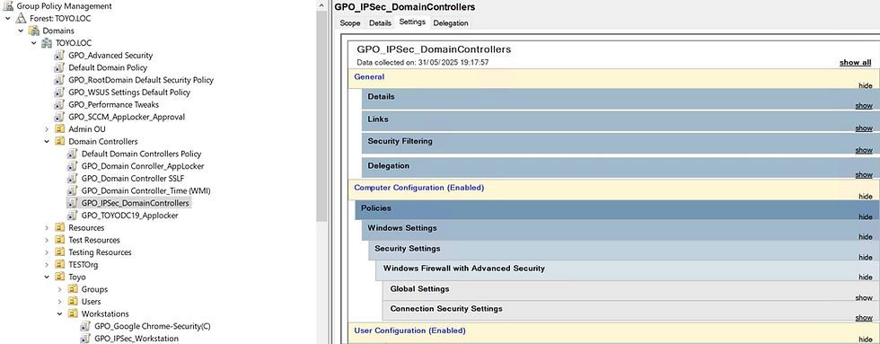The image size is (880, 344).
Task: Show Connection Security Settings section
Action: click(864, 318)
